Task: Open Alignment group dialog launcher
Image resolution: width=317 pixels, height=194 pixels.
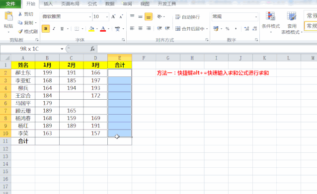Action: [207, 40]
